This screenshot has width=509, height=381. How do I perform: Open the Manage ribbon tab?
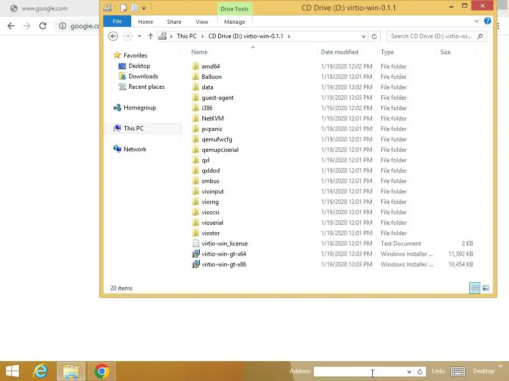click(235, 22)
